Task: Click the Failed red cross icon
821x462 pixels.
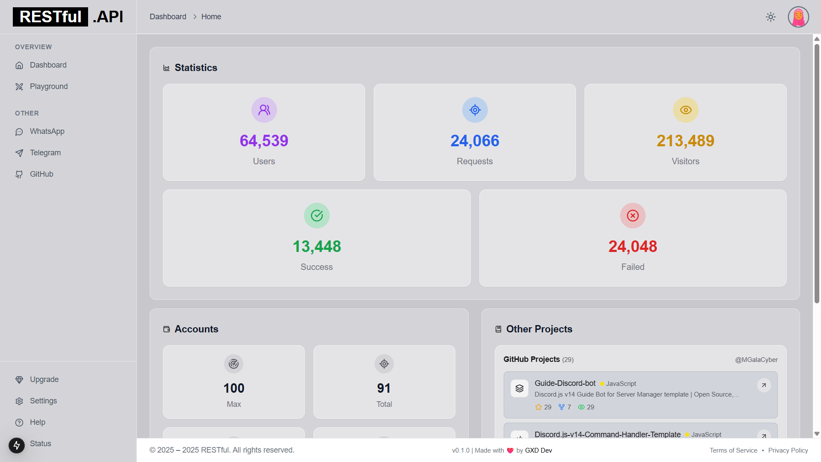Action: pos(632,216)
